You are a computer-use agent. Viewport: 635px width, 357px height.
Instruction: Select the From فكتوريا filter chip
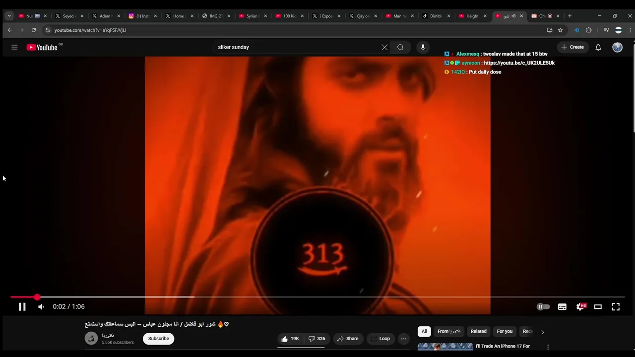[x=449, y=331]
